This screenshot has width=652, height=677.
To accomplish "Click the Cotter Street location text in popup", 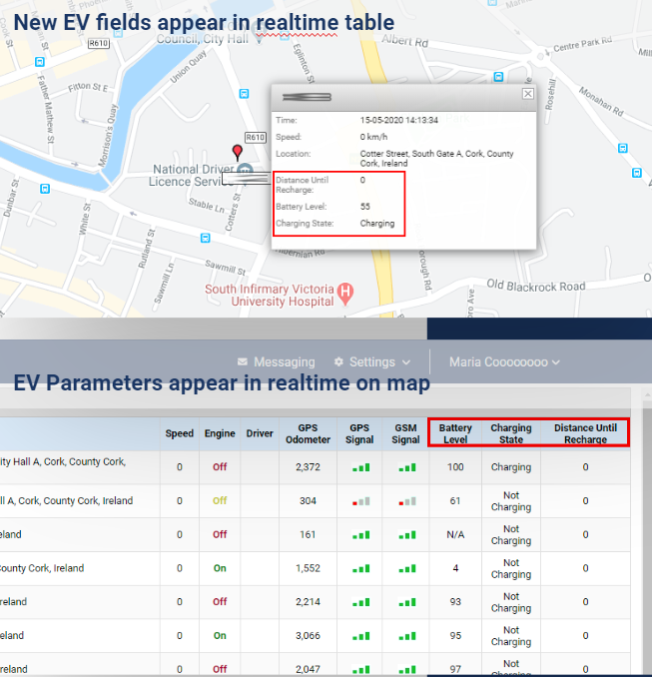I will (x=436, y=159).
